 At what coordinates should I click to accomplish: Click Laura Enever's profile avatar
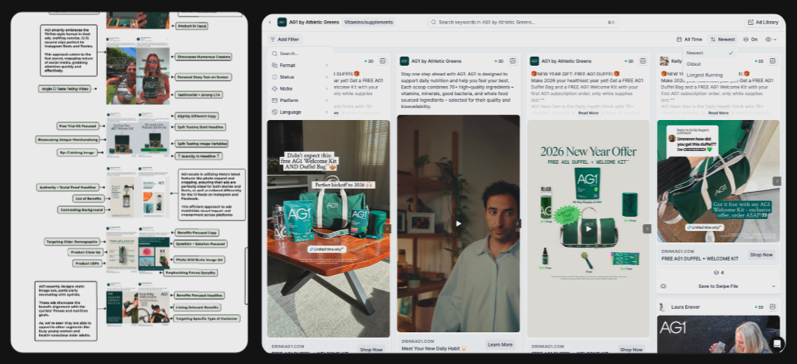662,307
